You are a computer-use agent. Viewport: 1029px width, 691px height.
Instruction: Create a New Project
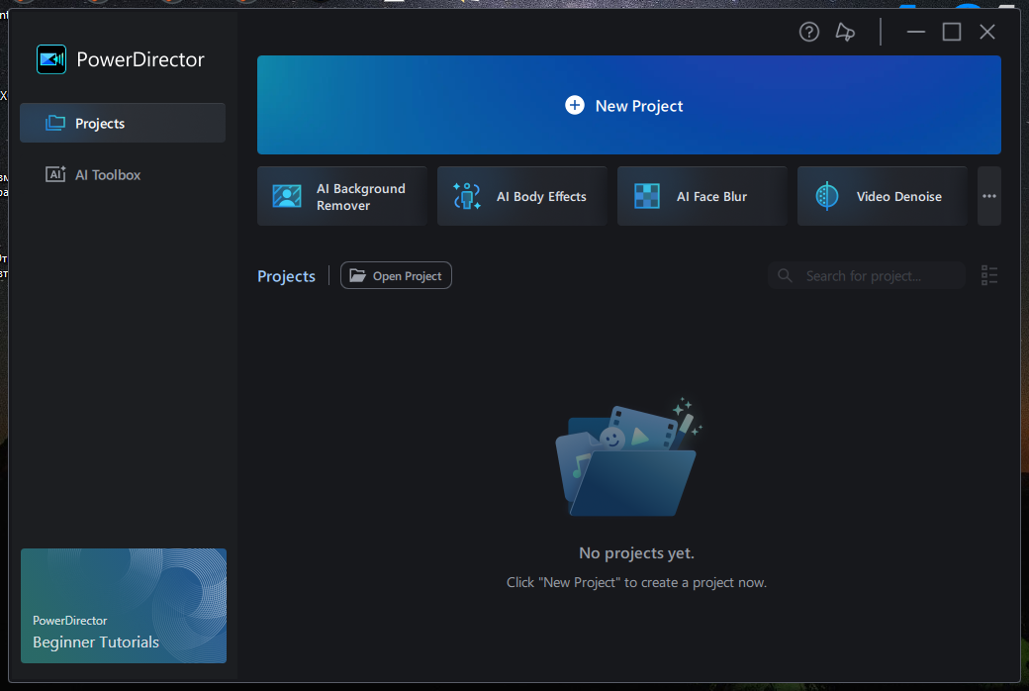[x=628, y=106]
